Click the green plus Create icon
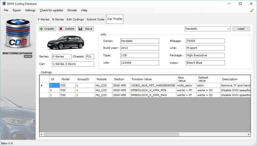The height and width of the screenshot is (146, 257). click(41, 29)
